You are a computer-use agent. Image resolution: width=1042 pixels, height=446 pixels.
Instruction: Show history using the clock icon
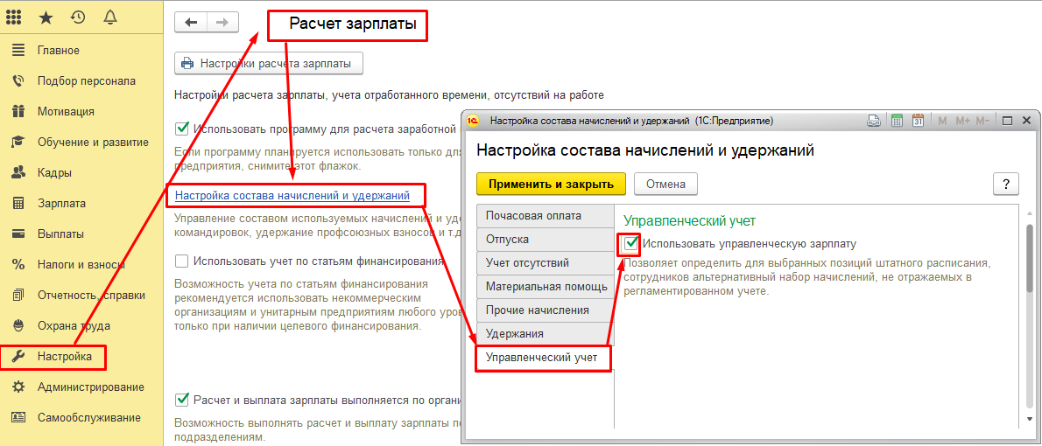78,17
